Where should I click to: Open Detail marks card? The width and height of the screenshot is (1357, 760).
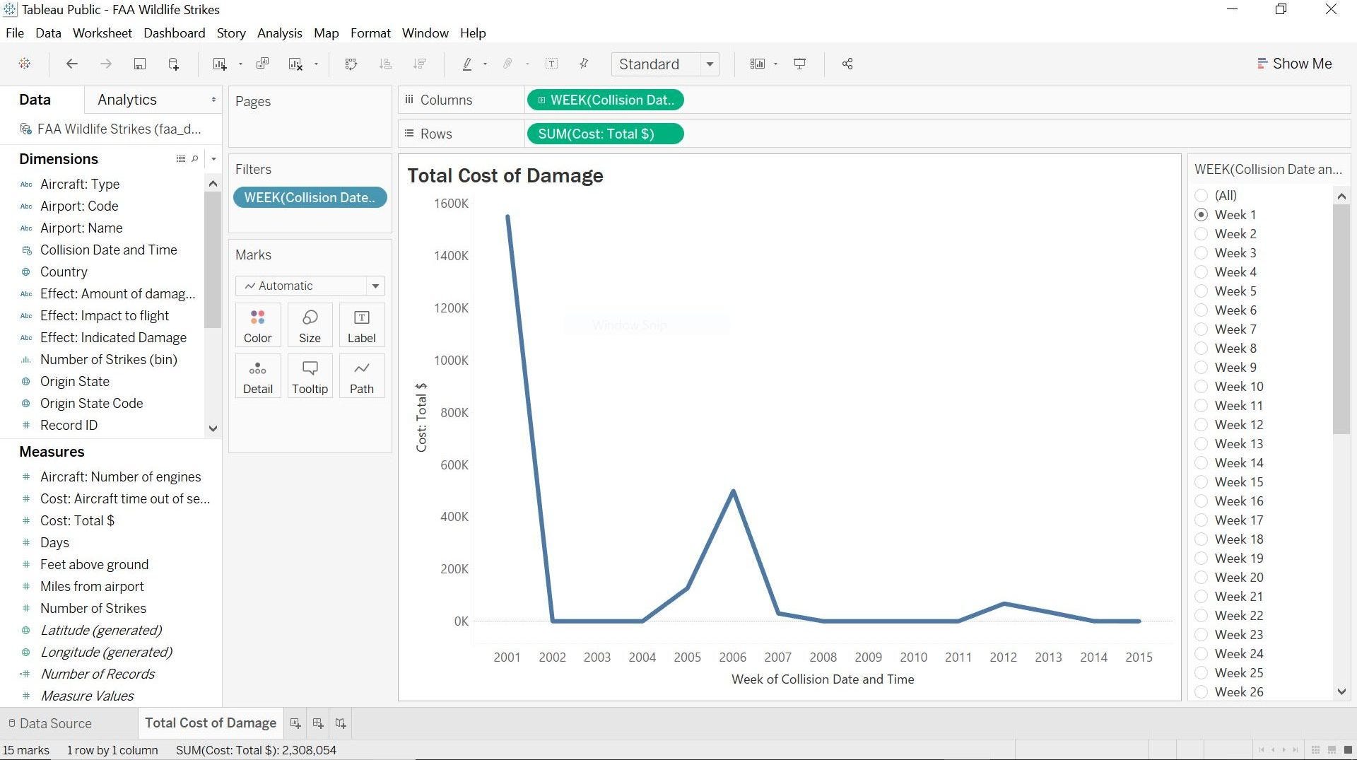coord(258,376)
